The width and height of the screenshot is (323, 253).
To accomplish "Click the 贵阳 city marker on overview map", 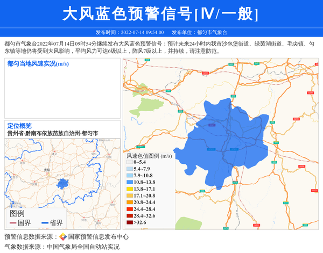I will [x=47, y=171].
